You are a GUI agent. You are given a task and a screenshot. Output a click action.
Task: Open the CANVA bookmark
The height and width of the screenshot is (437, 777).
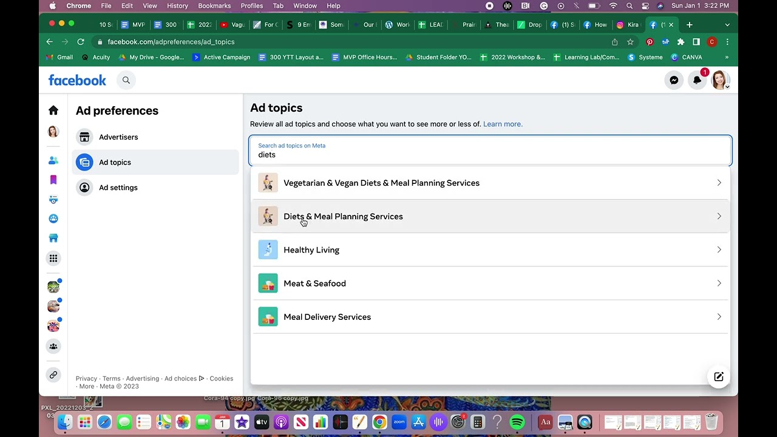[687, 57]
